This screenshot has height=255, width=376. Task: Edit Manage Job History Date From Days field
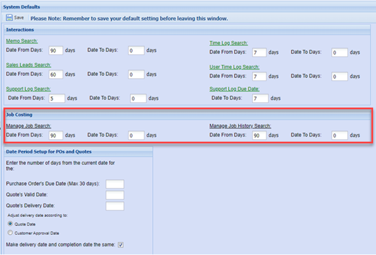(259, 135)
